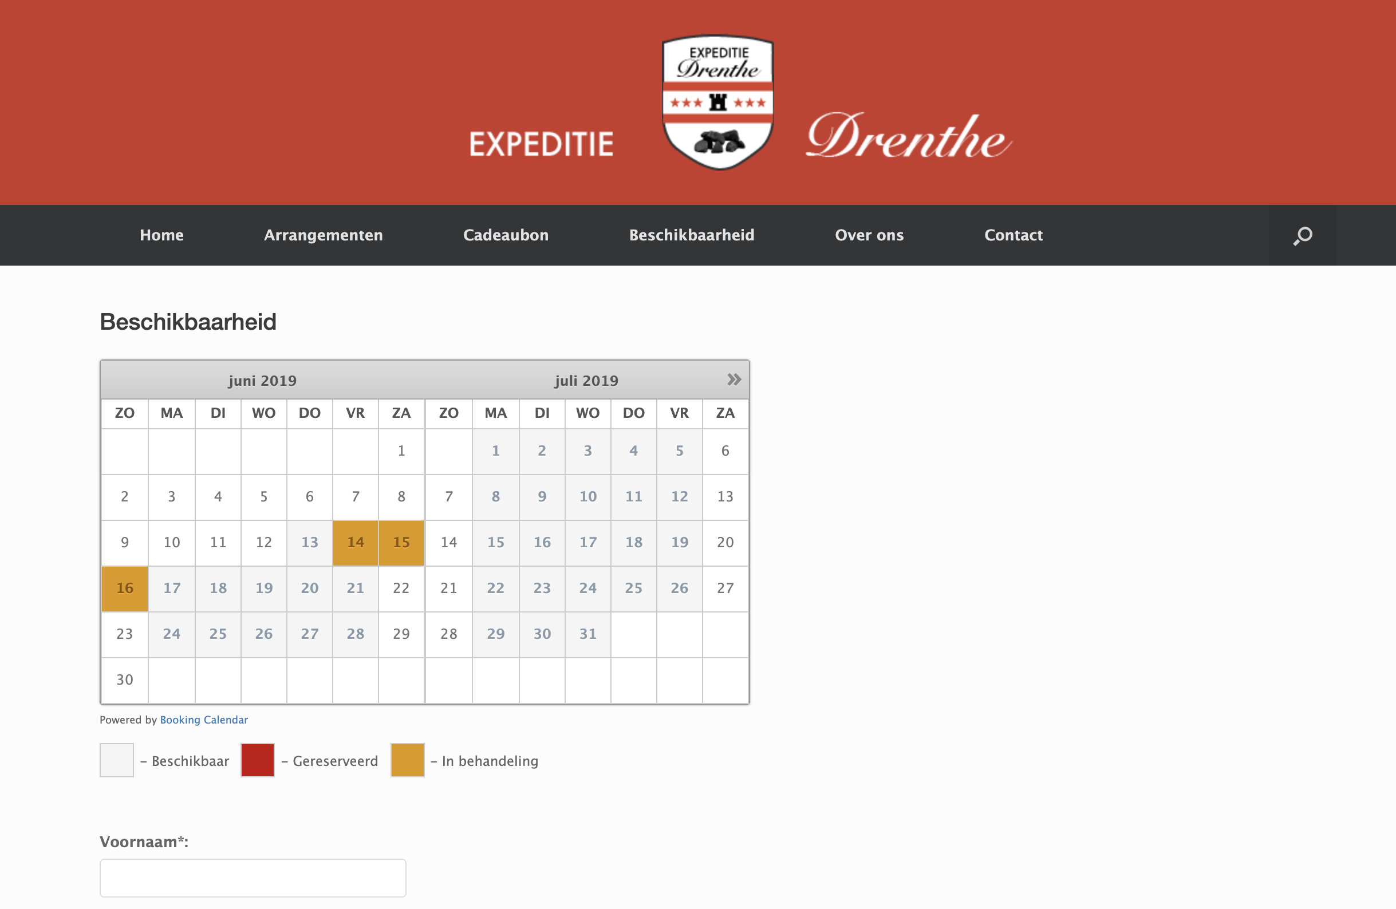Image resolution: width=1396 pixels, height=909 pixels.
Task: Open the Contact page
Action: 1013,235
